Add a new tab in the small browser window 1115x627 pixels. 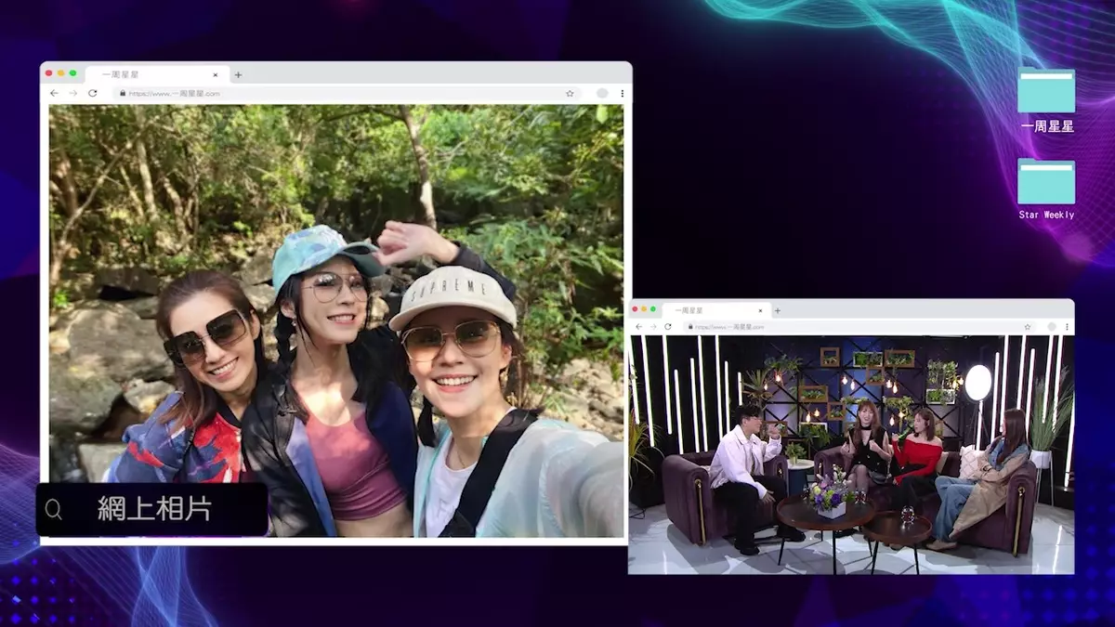[x=778, y=311]
